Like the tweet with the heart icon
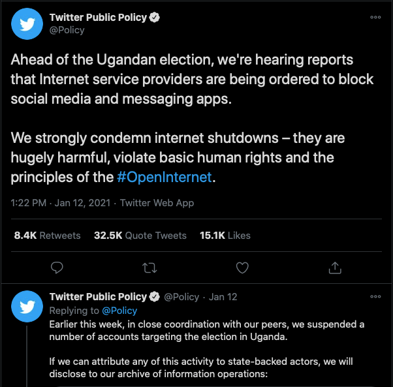Viewport: 393px width, 387px height. (x=242, y=268)
